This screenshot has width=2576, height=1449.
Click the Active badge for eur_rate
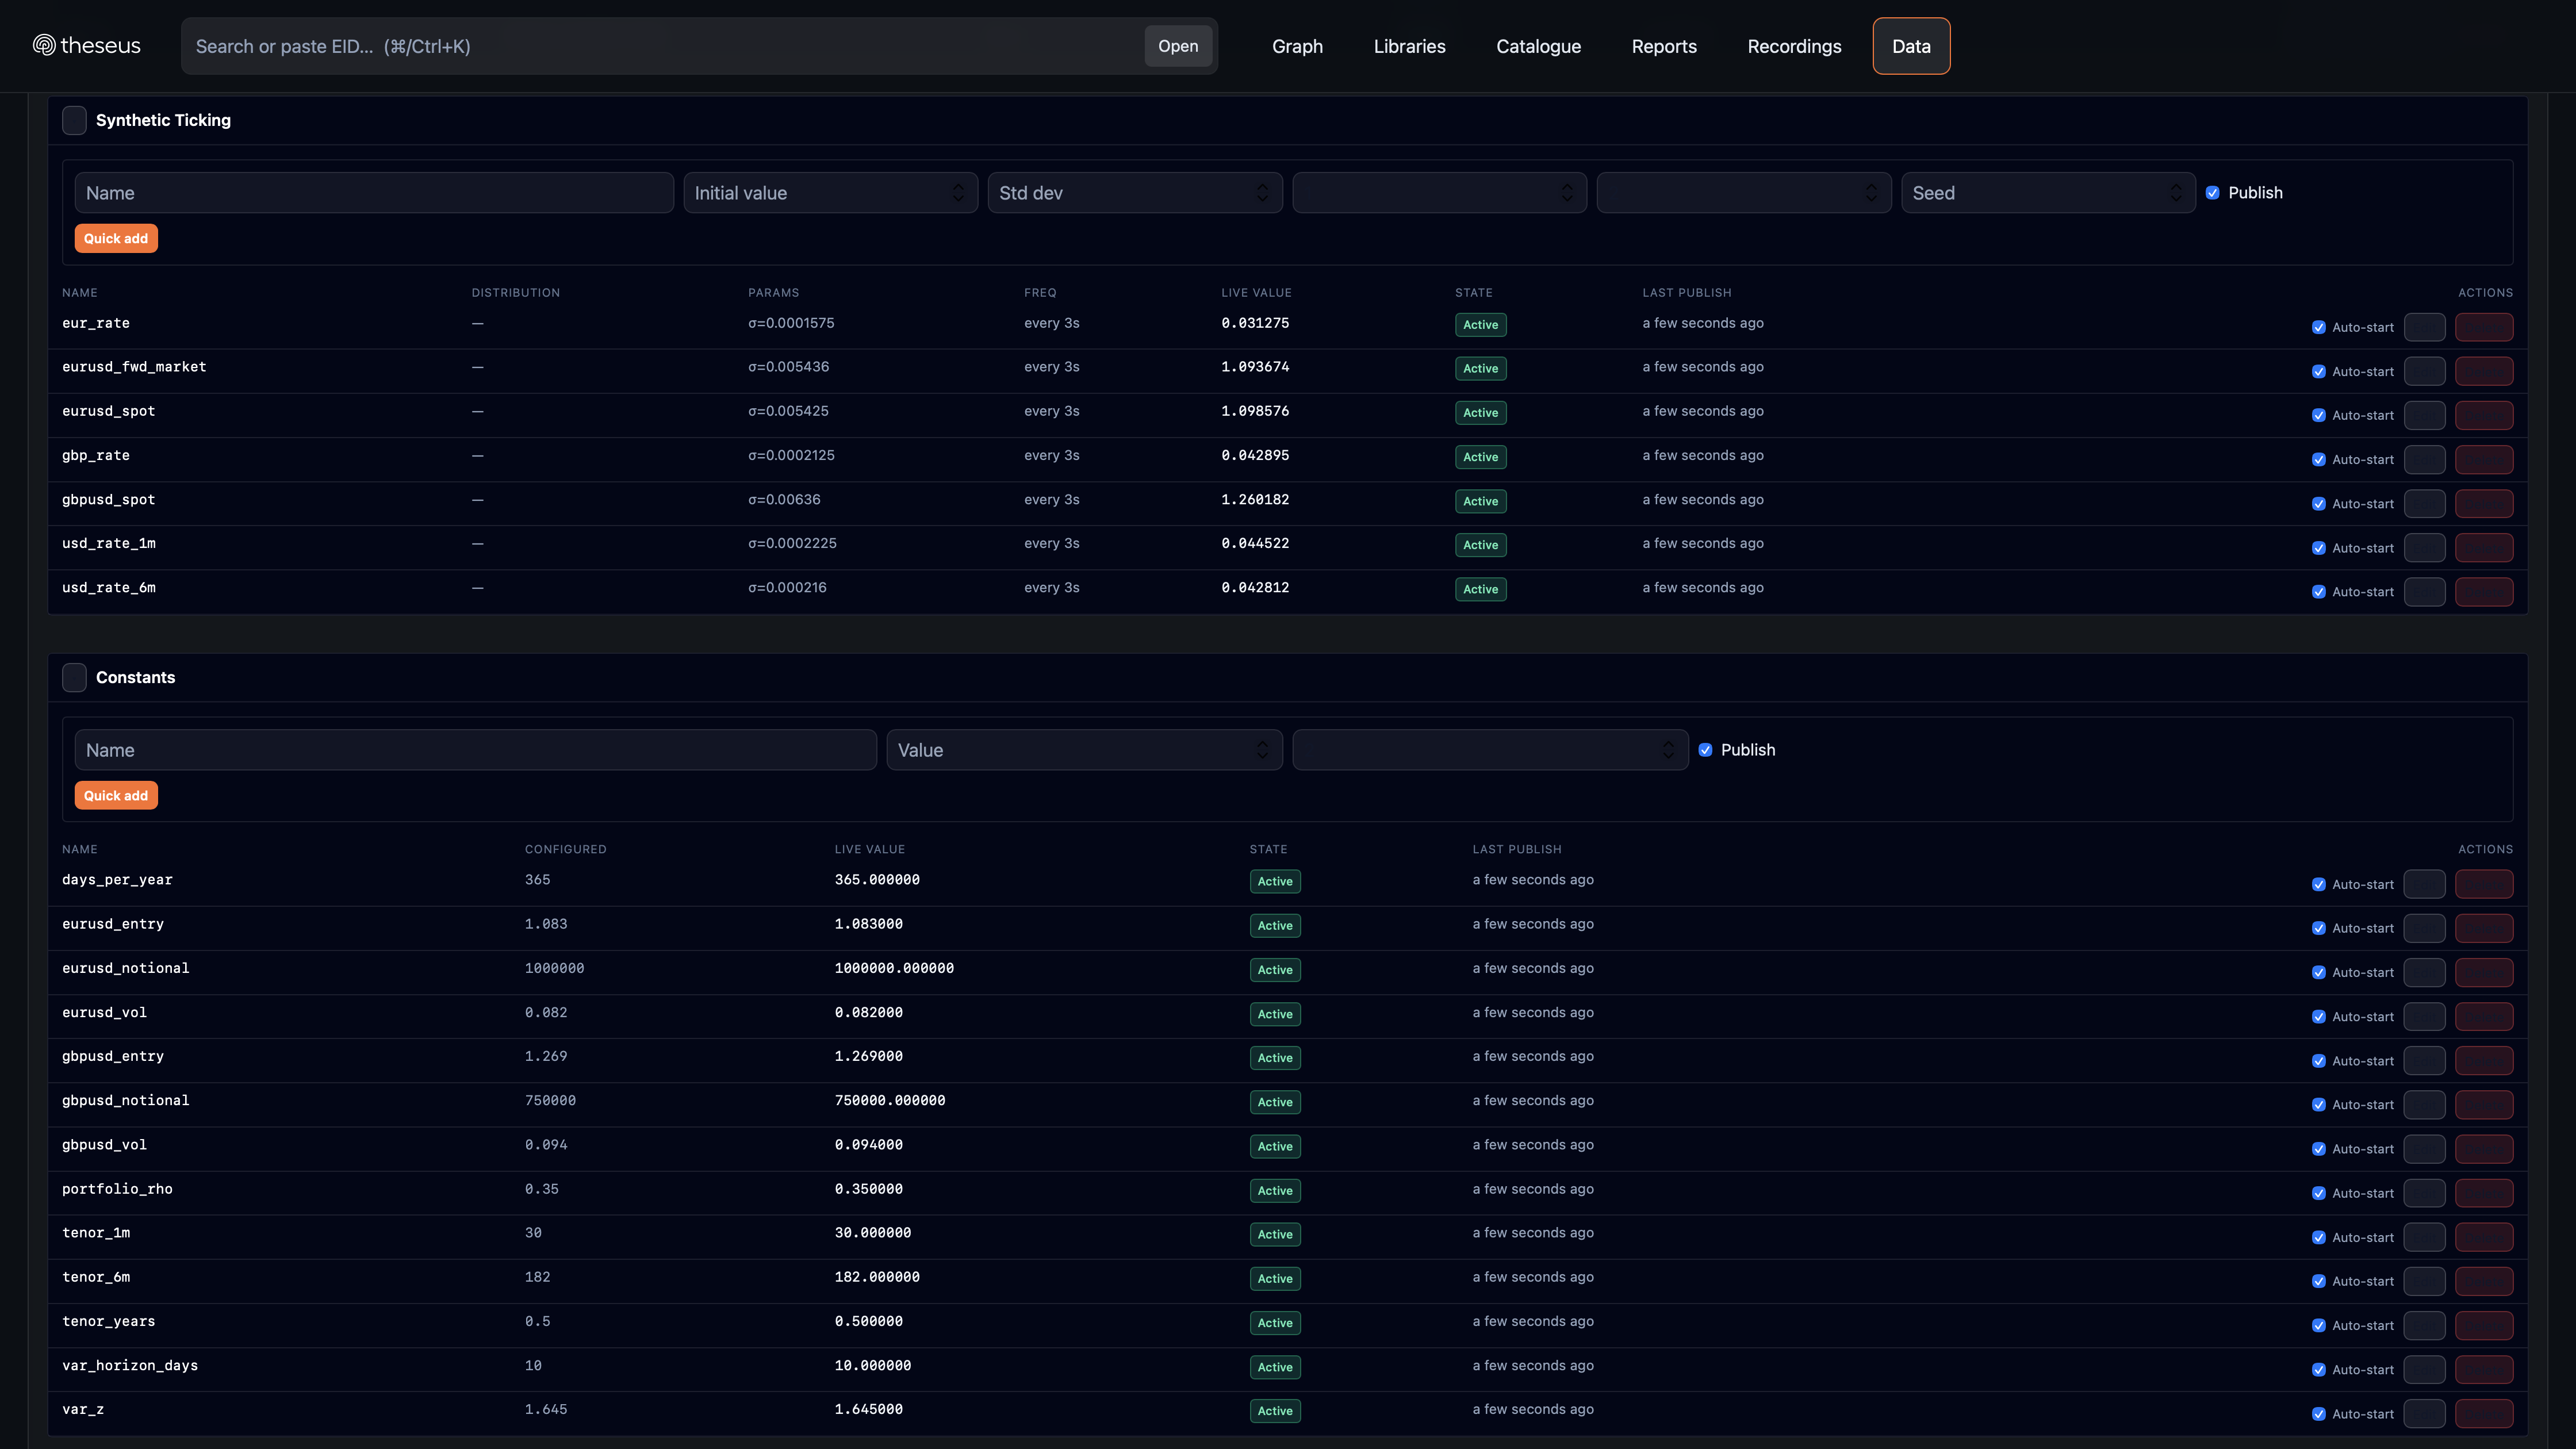click(1480, 325)
